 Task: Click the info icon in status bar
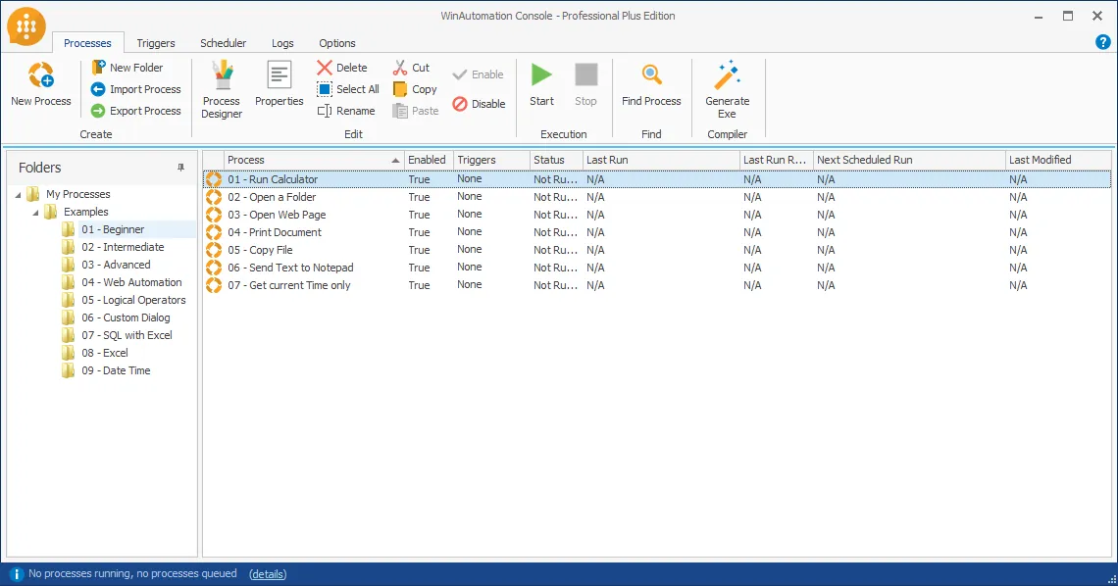(x=16, y=574)
